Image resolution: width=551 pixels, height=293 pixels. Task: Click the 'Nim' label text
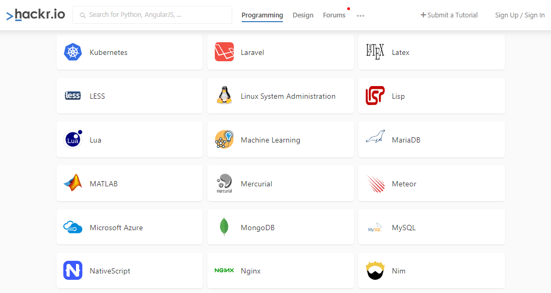[x=398, y=271]
